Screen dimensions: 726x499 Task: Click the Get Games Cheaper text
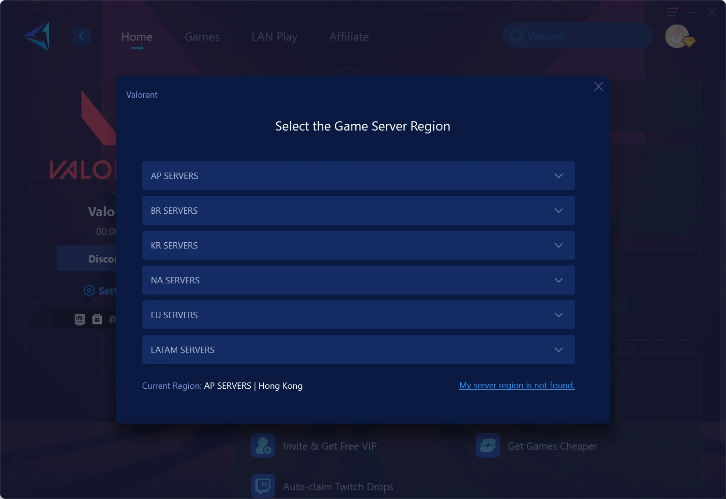(x=552, y=446)
